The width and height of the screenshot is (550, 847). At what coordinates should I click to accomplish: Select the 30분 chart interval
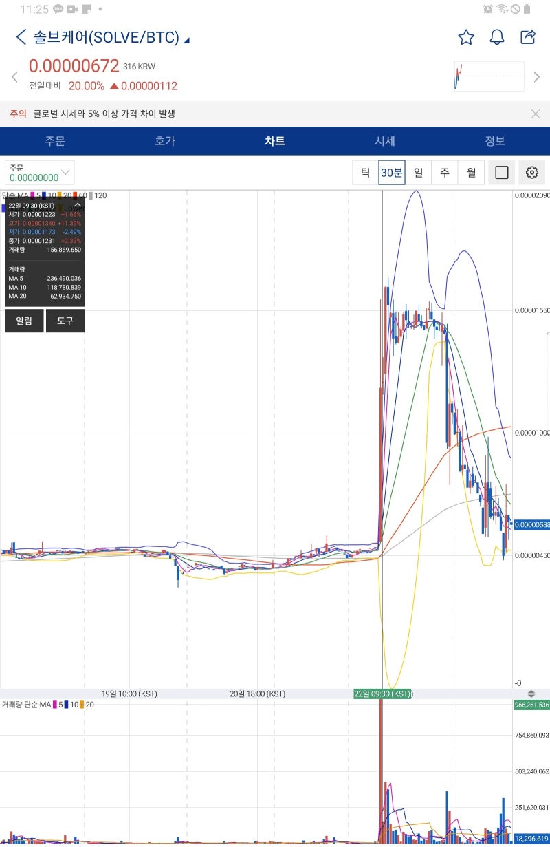pyautogui.click(x=392, y=173)
